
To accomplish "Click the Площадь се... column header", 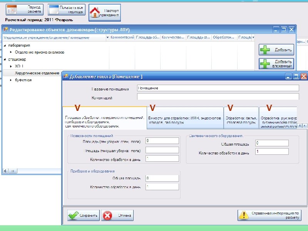I will (x=199, y=37).
